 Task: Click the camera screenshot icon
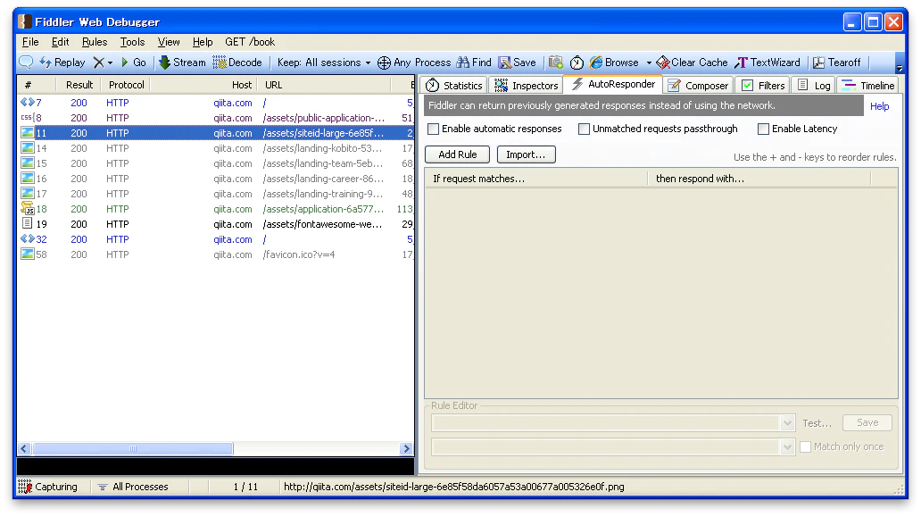pos(556,63)
